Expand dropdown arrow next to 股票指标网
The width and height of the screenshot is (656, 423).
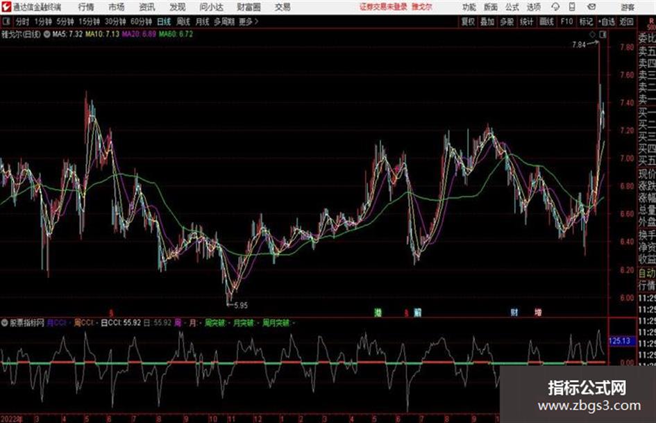point(5,323)
